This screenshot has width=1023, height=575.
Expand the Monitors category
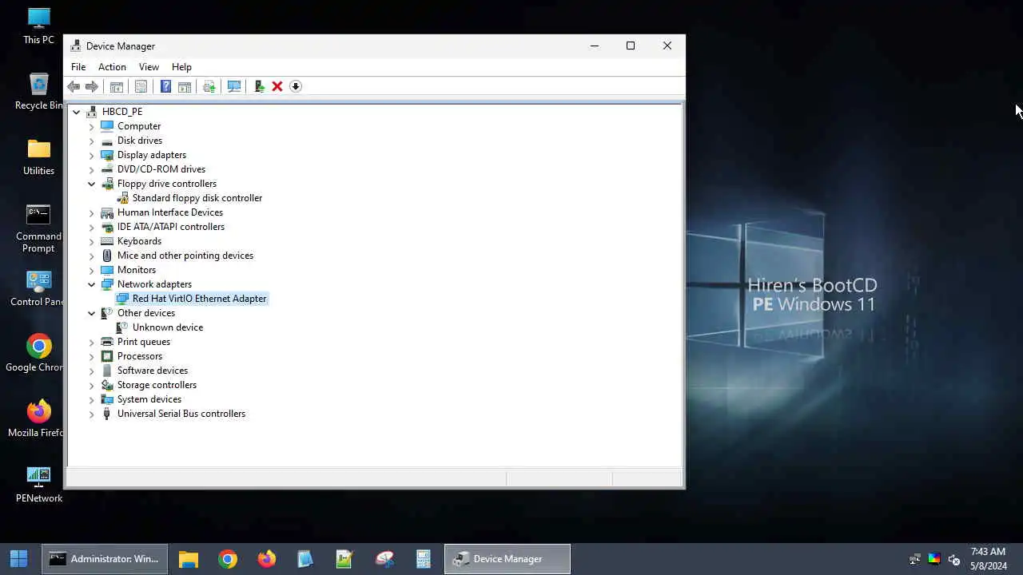(91, 270)
